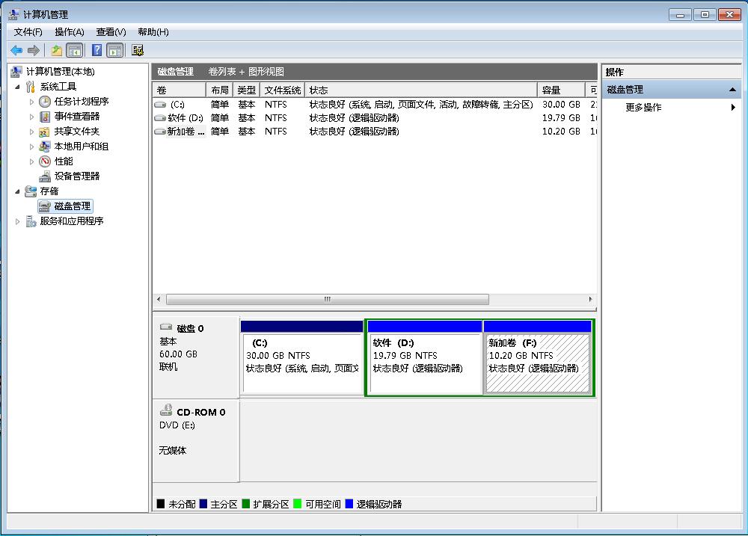
Task: Click the back navigation arrow icon
Action: 15,51
